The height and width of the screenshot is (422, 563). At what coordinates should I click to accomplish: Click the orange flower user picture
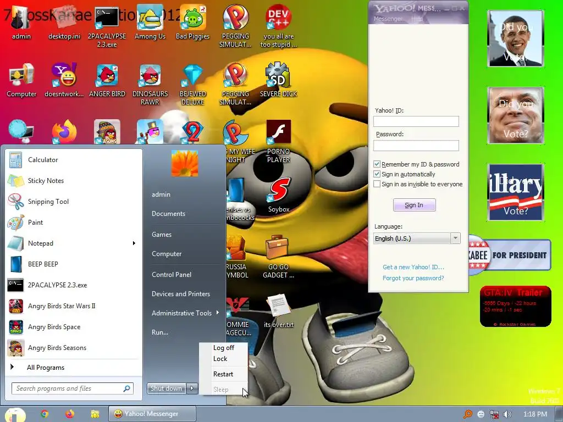tap(185, 163)
